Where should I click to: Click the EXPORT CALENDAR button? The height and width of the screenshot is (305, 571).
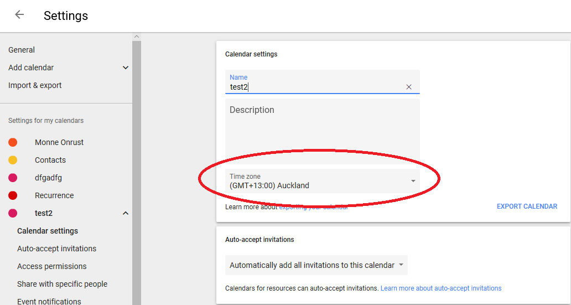point(527,206)
